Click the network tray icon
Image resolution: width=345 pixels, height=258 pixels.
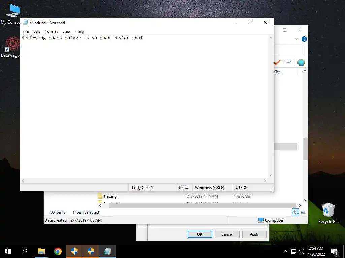click(293, 251)
